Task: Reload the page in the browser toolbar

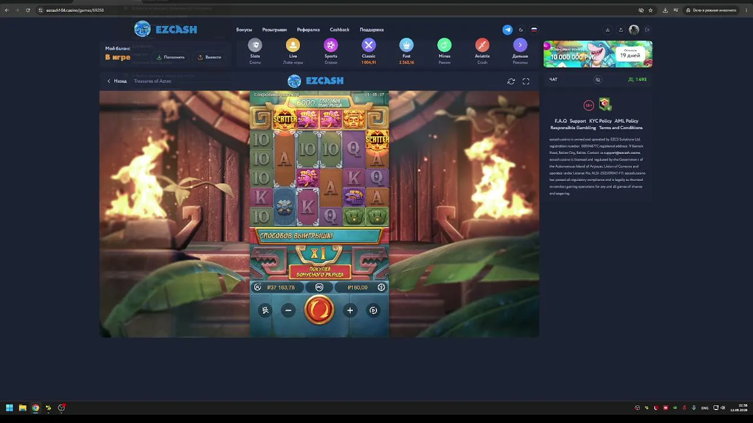Action: point(28,10)
